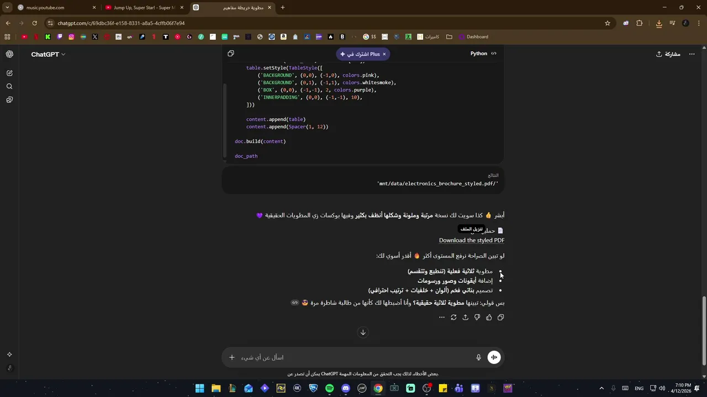Viewport: 707px width, 397px height.
Task: Open the media controls icon in toolbar
Action: coord(672,23)
